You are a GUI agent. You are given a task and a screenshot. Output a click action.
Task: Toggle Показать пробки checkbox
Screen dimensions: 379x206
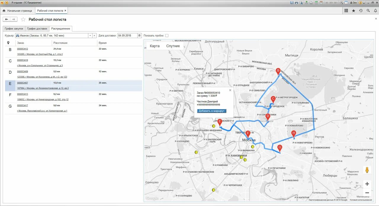tap(167, 36)
